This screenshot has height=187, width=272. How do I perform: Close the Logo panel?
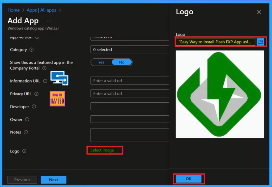pos(259,12)
